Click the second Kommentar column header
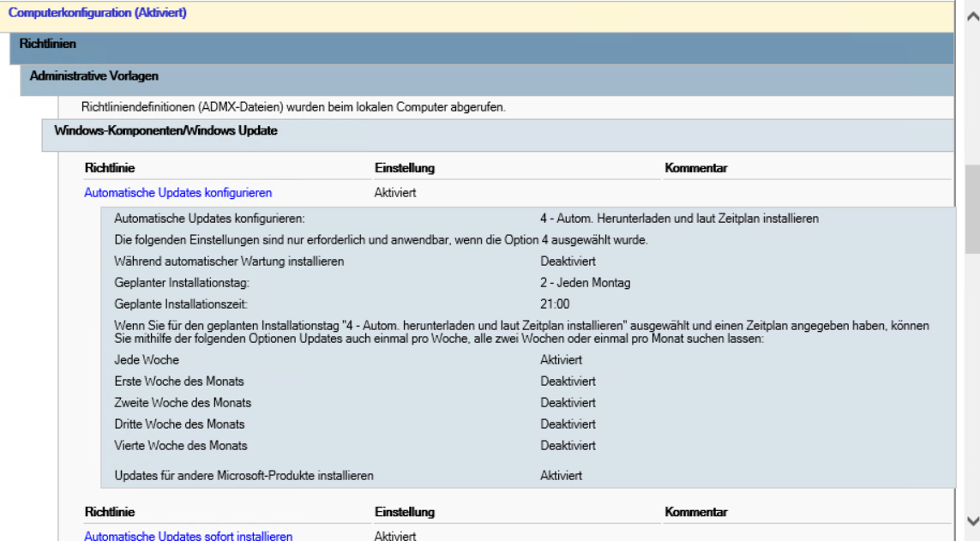This screenshot has height=541, width=980. [x=695, y=512]
